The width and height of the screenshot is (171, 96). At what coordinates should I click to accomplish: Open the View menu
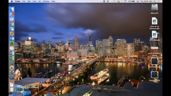[34, 1]
